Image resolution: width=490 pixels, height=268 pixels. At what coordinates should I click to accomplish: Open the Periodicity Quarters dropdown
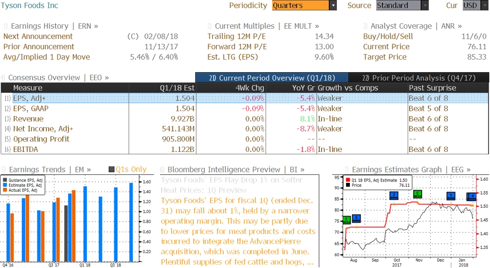click(x=304, y=5)
